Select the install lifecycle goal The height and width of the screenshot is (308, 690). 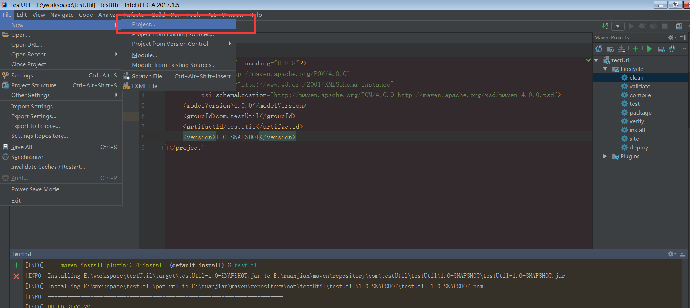pos(640,130)
